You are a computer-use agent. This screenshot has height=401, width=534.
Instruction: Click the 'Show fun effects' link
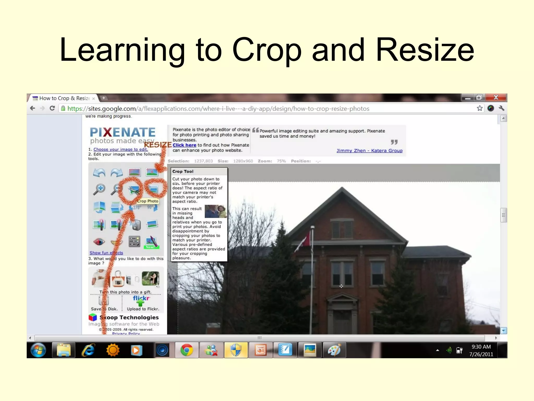pos(106,253)
